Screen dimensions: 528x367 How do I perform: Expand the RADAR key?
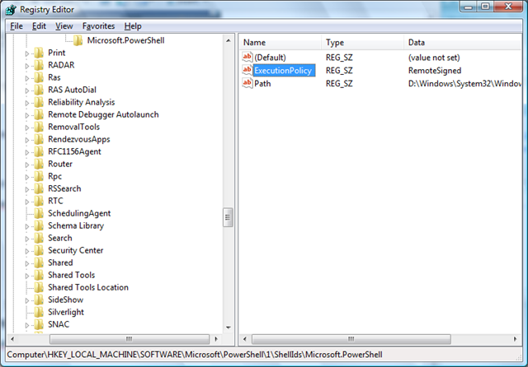click(x=27, y=66)
